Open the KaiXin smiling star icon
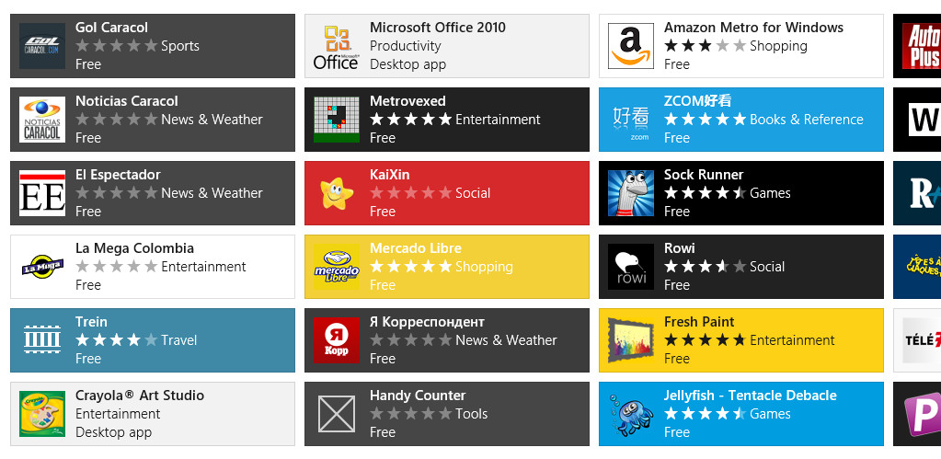 point(337,193)
